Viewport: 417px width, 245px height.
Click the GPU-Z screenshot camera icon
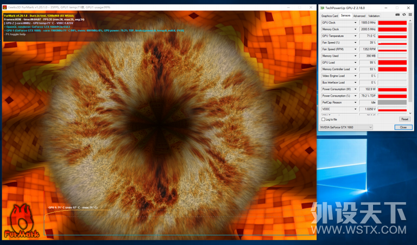[x=397, y=15]
